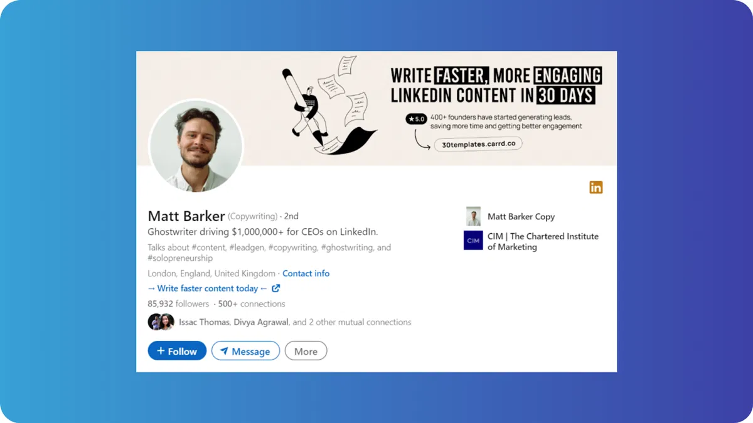The height and width of the screenshot is (423, 753).
Task: Open the Matt Barker Copy company link
Action: coord(521,216)
